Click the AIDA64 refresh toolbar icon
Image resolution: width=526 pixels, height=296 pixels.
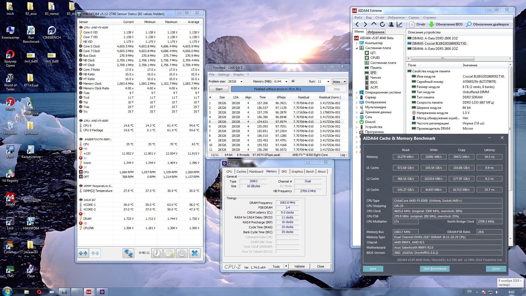[382, 24]
